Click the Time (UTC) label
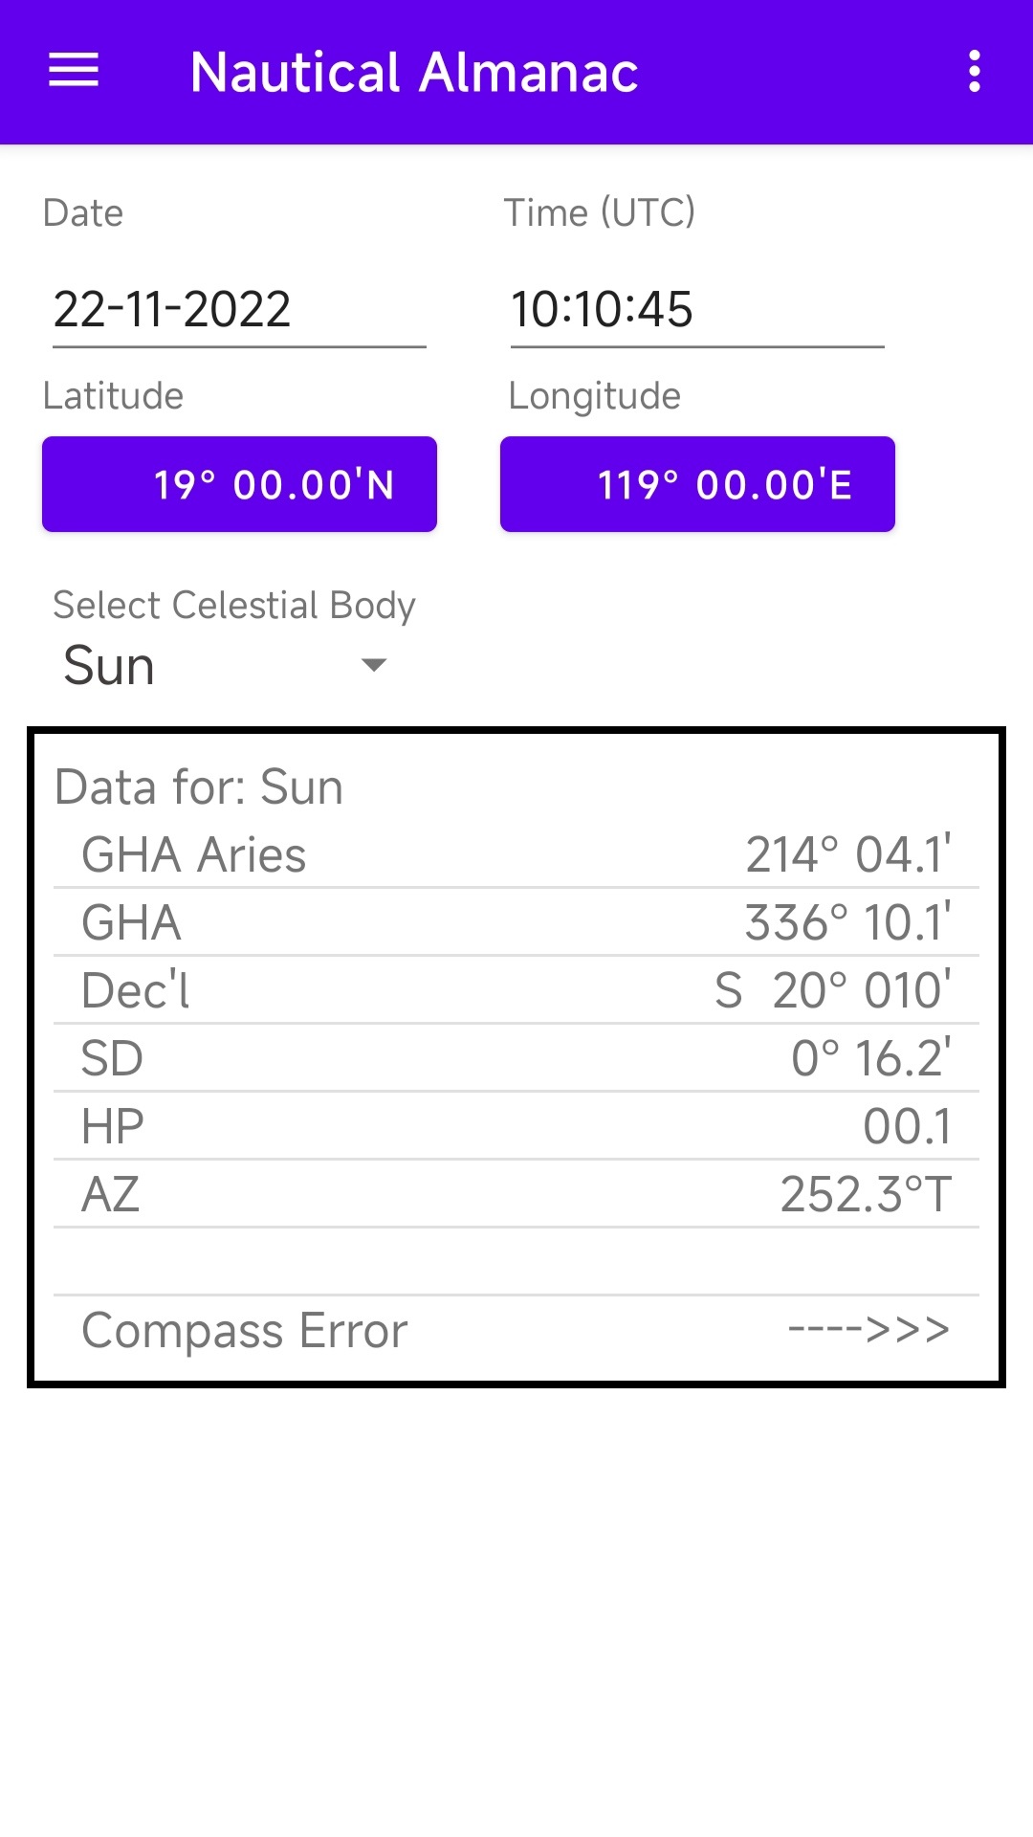1033x1837 pixels. [x=600, y=212]
